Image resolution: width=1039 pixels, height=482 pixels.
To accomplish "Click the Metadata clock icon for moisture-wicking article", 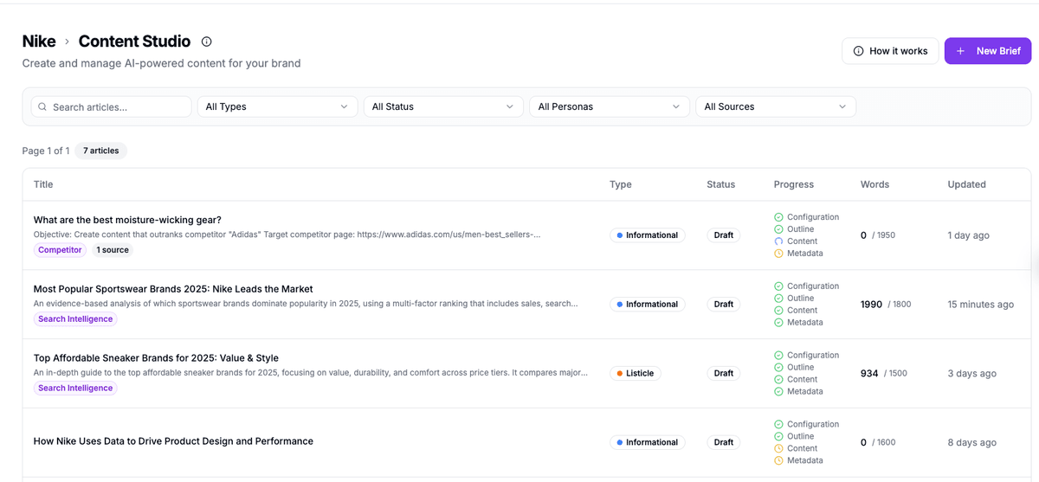I will [x=778, y=254].
